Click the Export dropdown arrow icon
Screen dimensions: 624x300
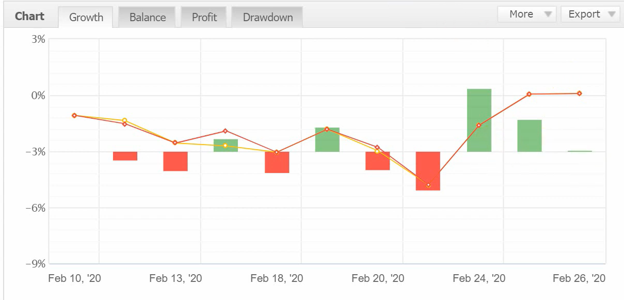(612, 14)
